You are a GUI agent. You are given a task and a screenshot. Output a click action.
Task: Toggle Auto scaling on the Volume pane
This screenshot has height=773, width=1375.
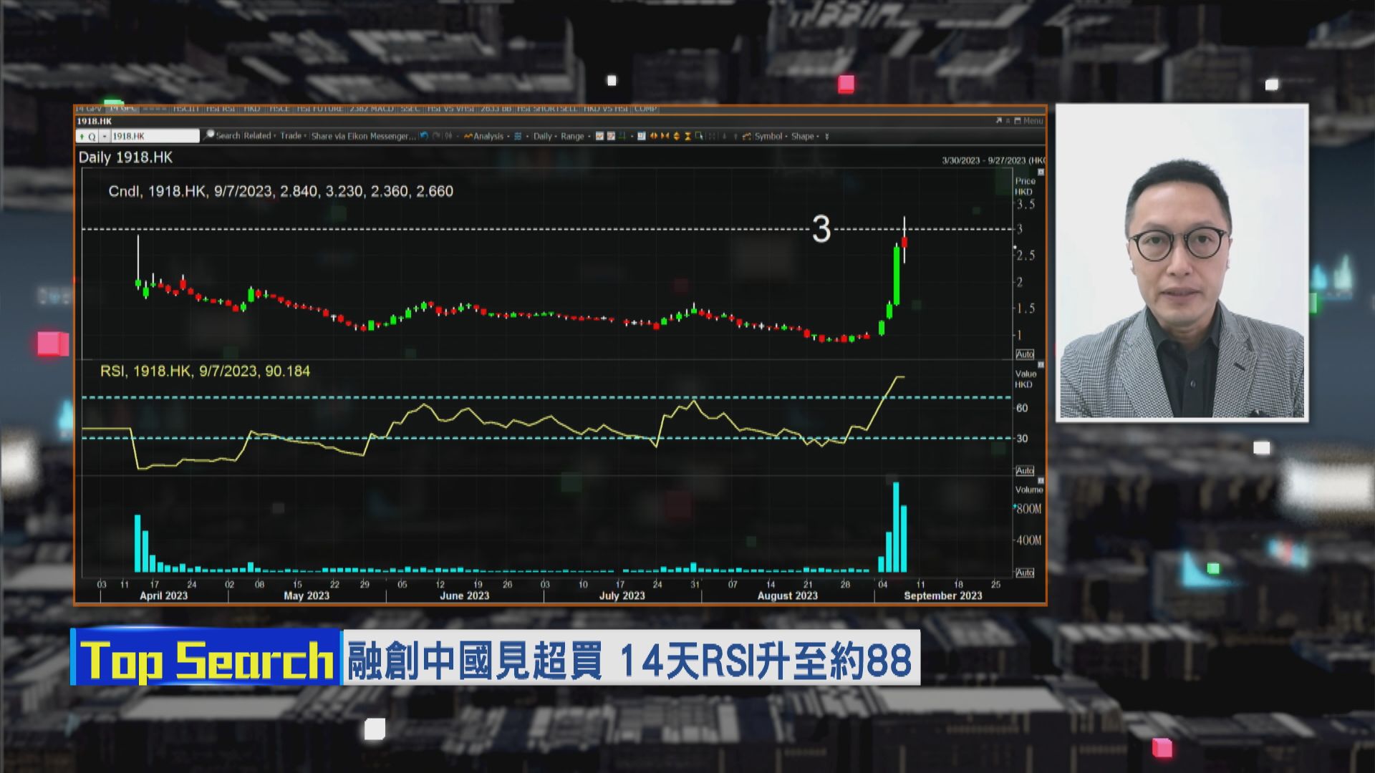coord(1026,572)
